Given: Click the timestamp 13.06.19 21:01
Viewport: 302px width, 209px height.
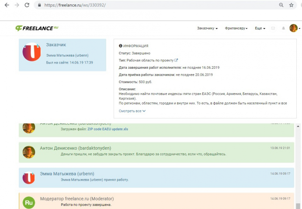Looking at the screenshot, I should tap(280, 148).
